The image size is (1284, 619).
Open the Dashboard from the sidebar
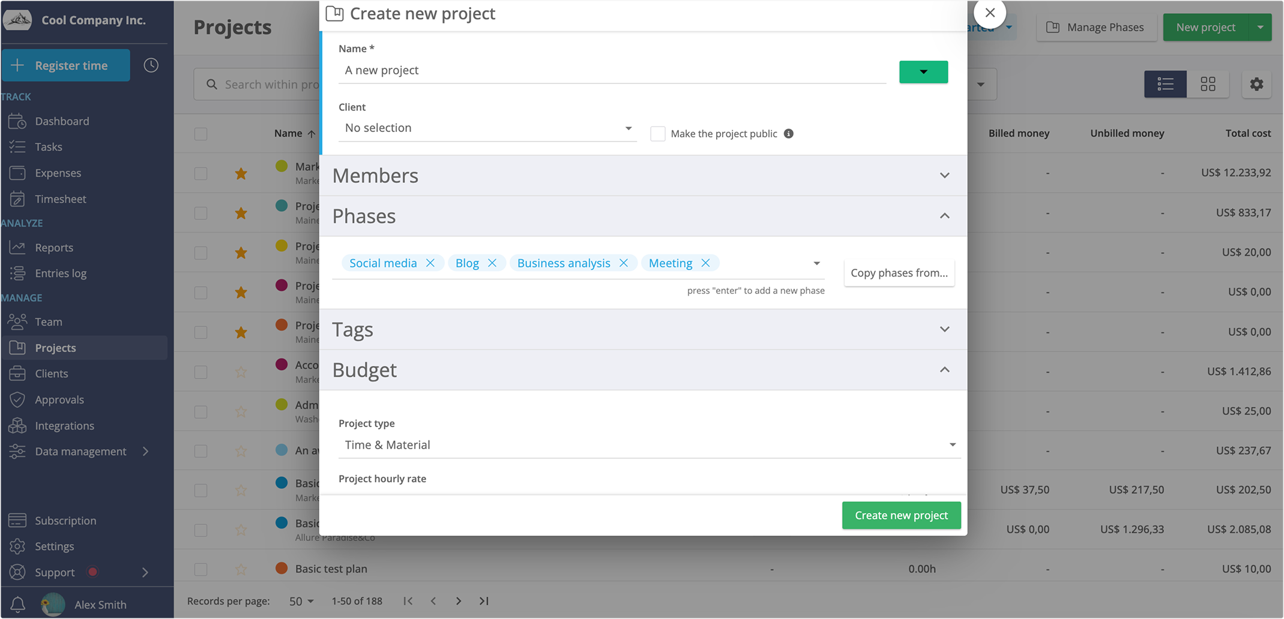click(x=62, y=121)
